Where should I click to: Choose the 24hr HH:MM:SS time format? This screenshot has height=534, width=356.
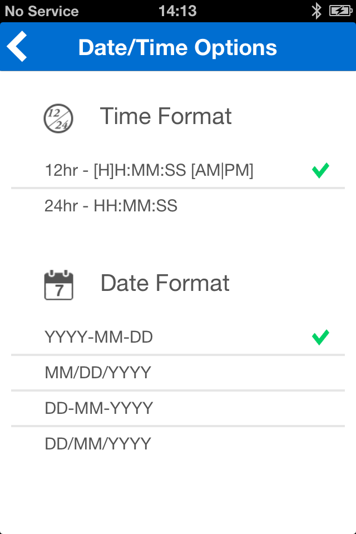[x=111, y=206]
